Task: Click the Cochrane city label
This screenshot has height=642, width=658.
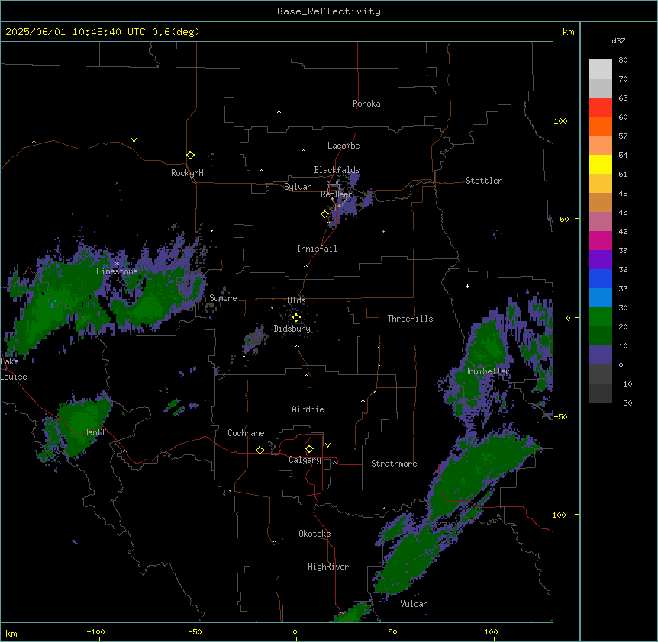Action: pyautogui.click(x=246, y=433)
